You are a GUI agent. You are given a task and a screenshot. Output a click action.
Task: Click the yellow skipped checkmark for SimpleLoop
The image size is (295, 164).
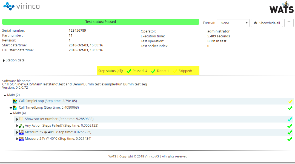pyautogui.click(x=290, y=101)
